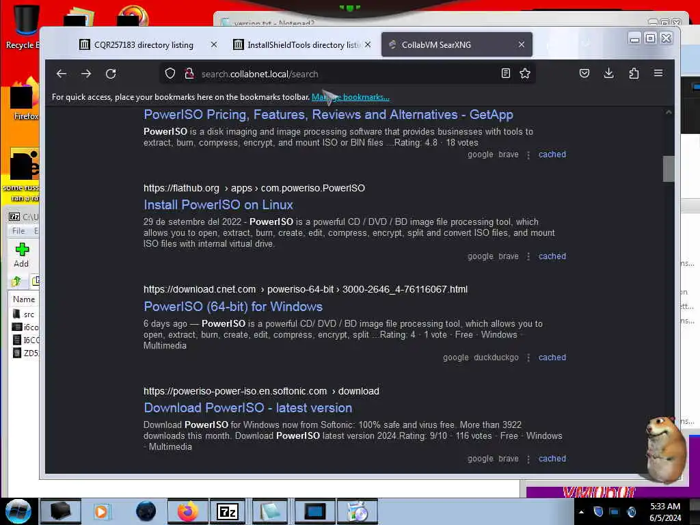
Task: Open cached copy of Softonic result
Action: click(552, 459)
